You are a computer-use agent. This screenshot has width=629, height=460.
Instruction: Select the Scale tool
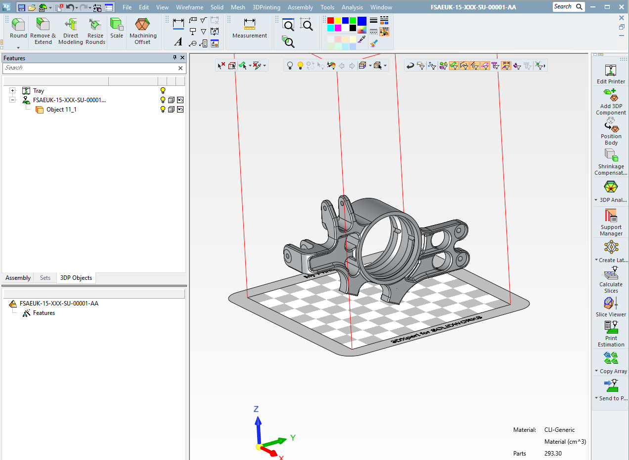(x=117, y=30)
